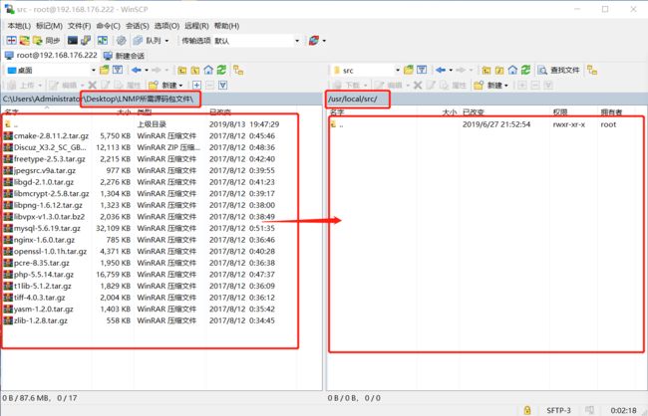The image size is (648, 416).
Task: Click the local panel filter icon
Action: point(118,70)
